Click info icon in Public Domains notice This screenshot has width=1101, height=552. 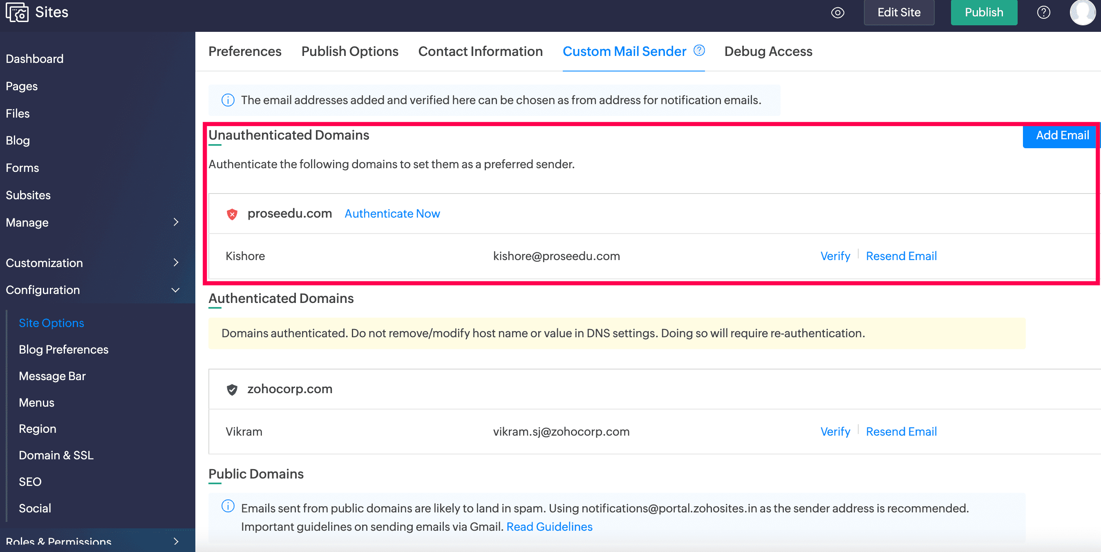pyautogui.click(x=228, y=506)
